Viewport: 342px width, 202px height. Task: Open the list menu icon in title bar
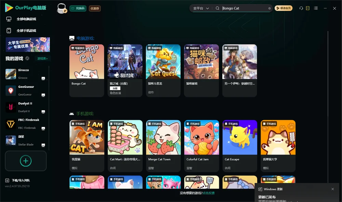316,8
